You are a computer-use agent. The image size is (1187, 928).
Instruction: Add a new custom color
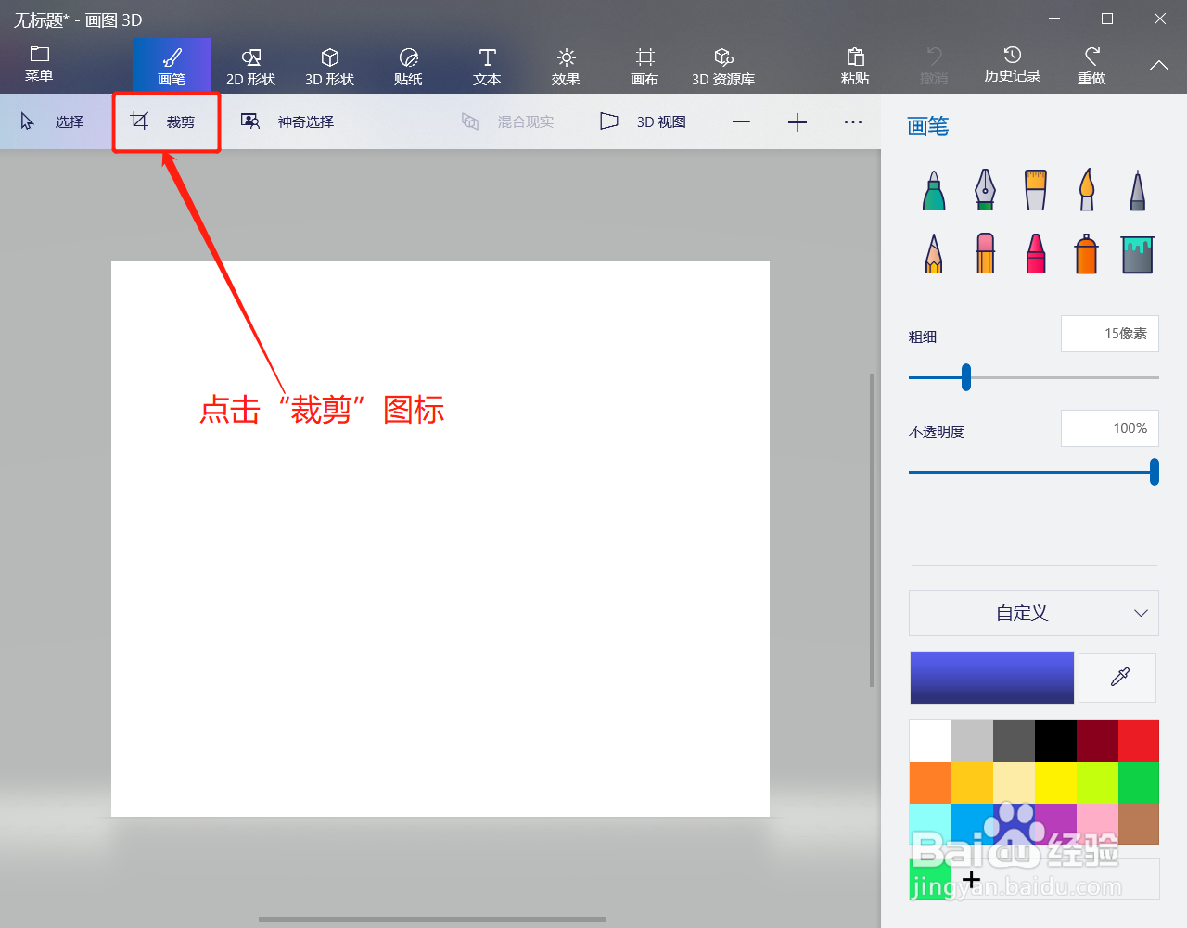(972, 879)
